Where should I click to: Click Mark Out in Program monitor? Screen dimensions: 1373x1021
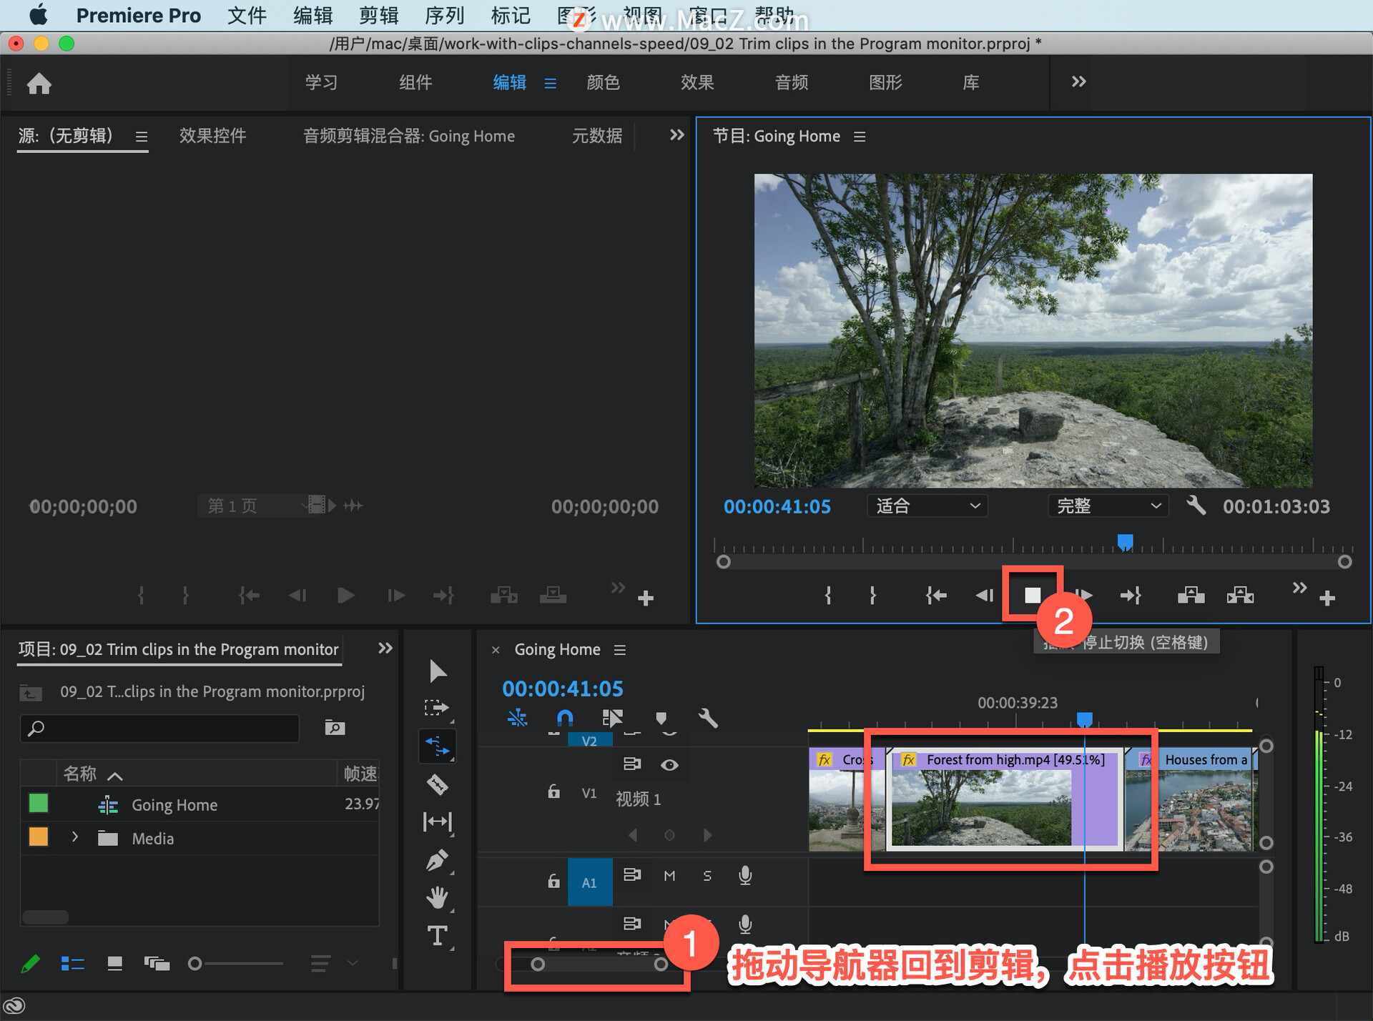(872, 595)
